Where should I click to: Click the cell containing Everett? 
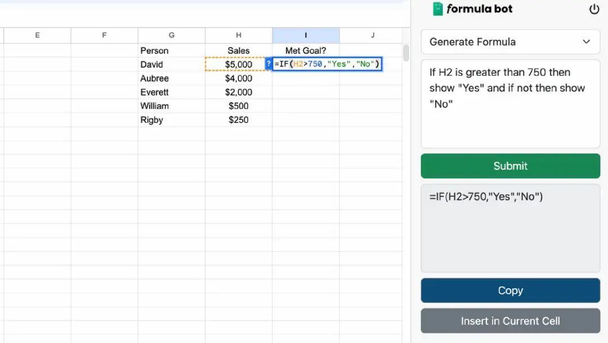(171, 92)
